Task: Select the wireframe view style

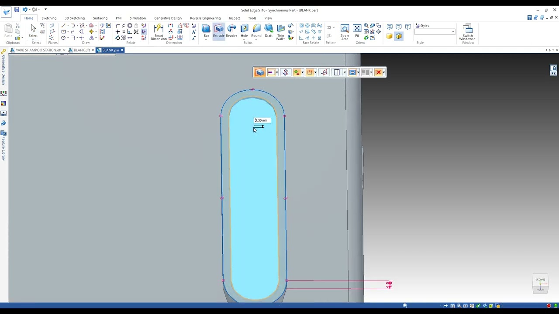Action: pyautogui.click(x=390, y=27)
